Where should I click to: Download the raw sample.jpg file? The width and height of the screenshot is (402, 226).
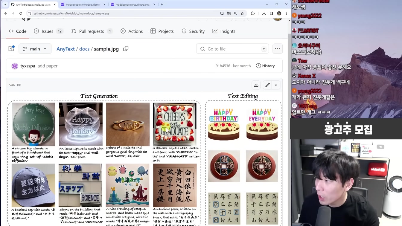click(x=256, y=85)
